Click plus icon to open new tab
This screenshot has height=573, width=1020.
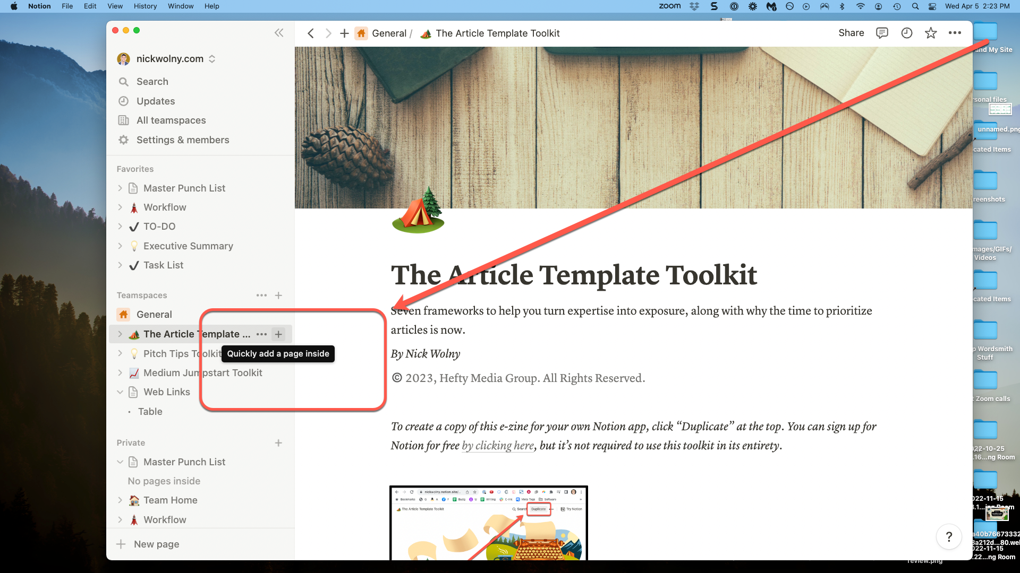344,33
